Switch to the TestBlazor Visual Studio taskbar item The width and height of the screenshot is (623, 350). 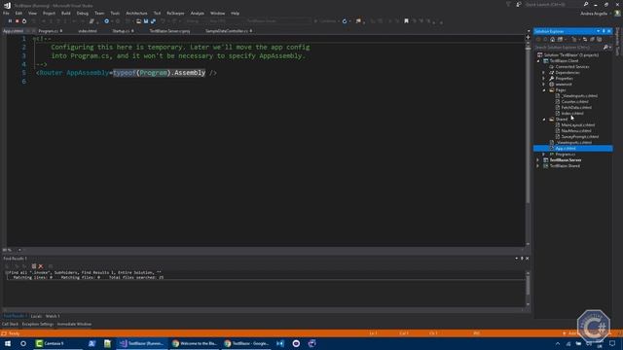point(141,343)
